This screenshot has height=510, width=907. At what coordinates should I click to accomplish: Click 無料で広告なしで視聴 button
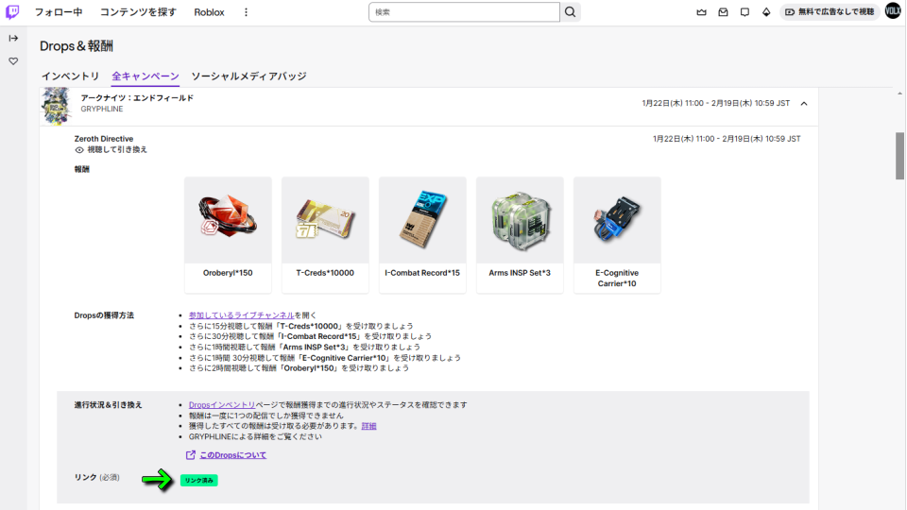tap(829, 12)
